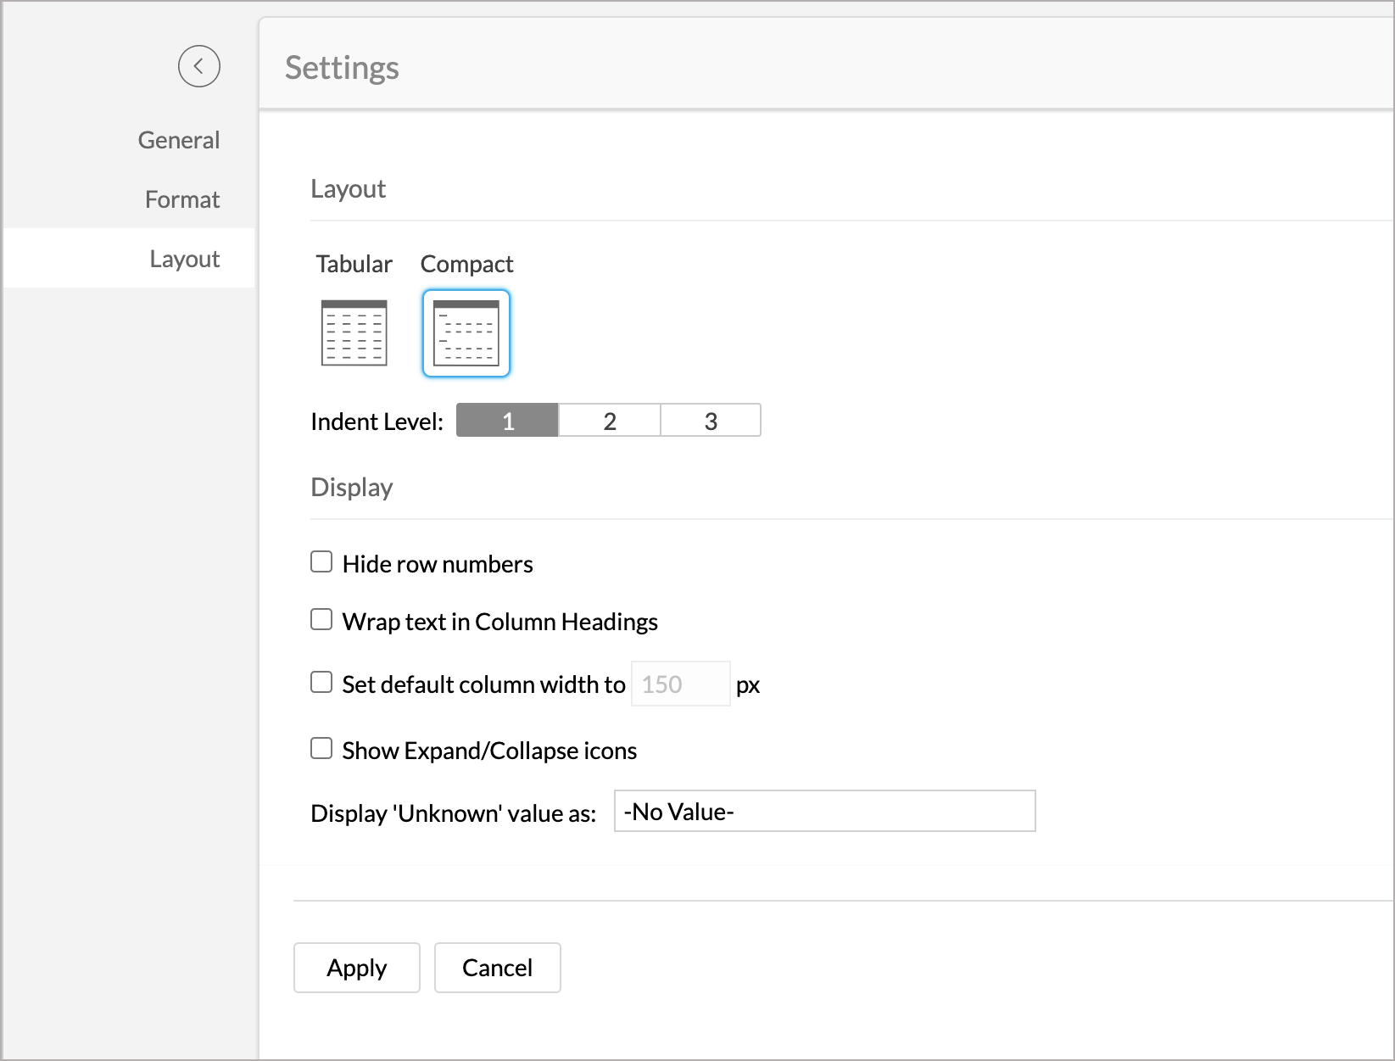Select the Tabular layout icon

coord(354,332)
